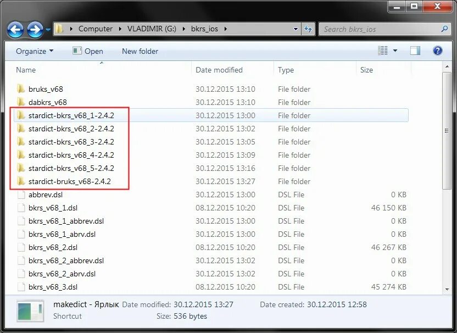The width and height of the screenshot is (457, 333).
Task: Click the folder icon in address bar
Action: (x=59, y=29)
